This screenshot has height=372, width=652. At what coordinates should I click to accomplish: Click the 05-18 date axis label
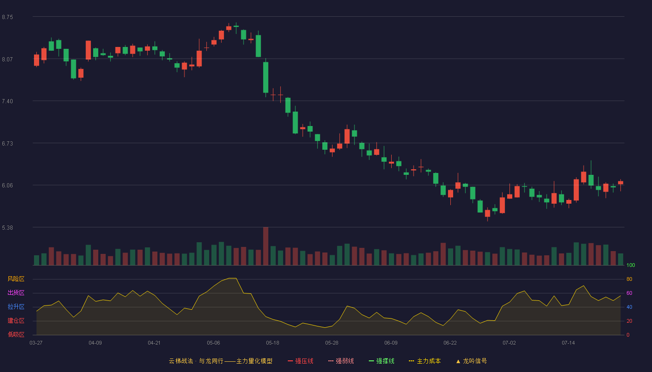click(x=272, y=343)
